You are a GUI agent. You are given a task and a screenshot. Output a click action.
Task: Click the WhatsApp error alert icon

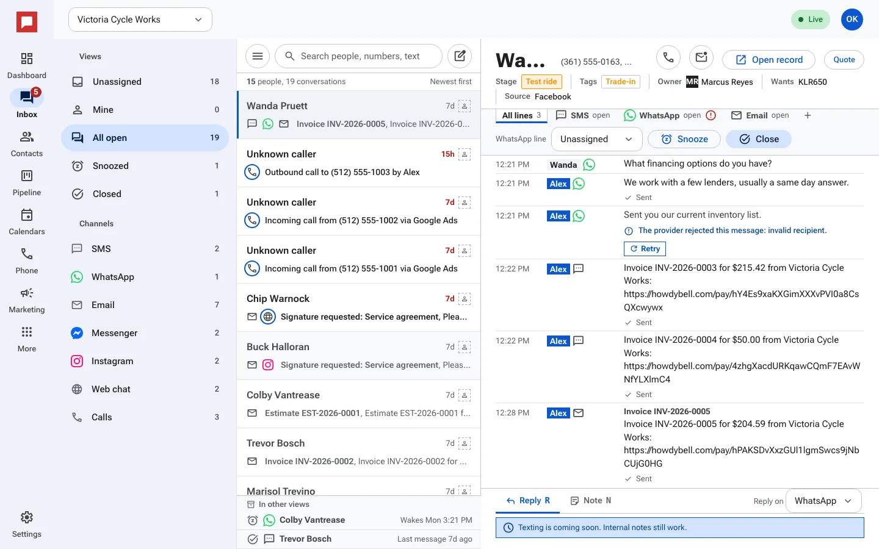711,115
